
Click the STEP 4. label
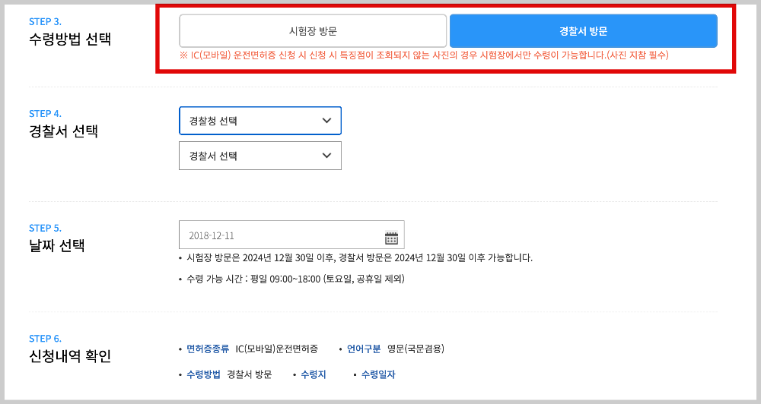pos(45,114)
